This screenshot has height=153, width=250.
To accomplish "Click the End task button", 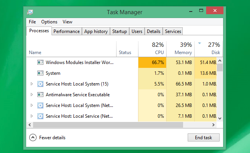I will pos(203,137).
